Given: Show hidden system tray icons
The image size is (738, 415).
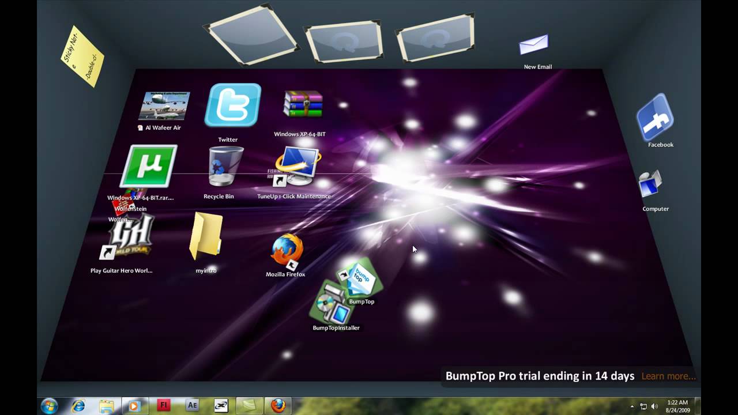Looking at the screenshot, I should [632, 406].
